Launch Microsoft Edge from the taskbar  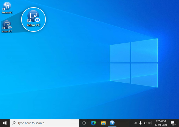93,123
